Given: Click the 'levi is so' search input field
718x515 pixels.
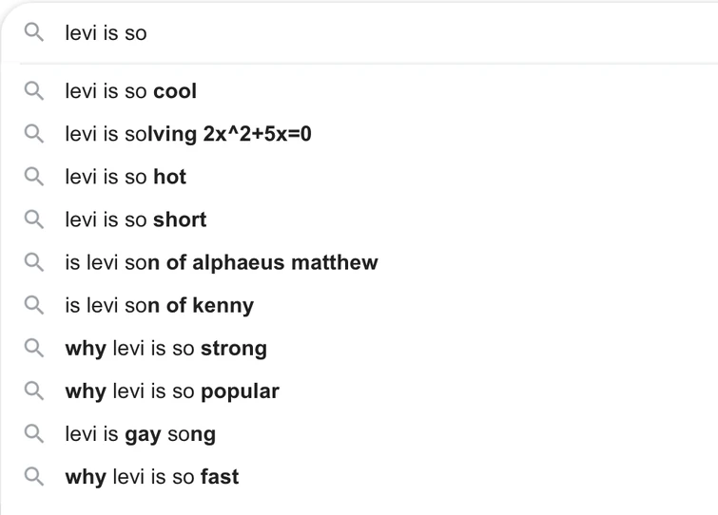Looking at the screenshot, I should point(380,33).
